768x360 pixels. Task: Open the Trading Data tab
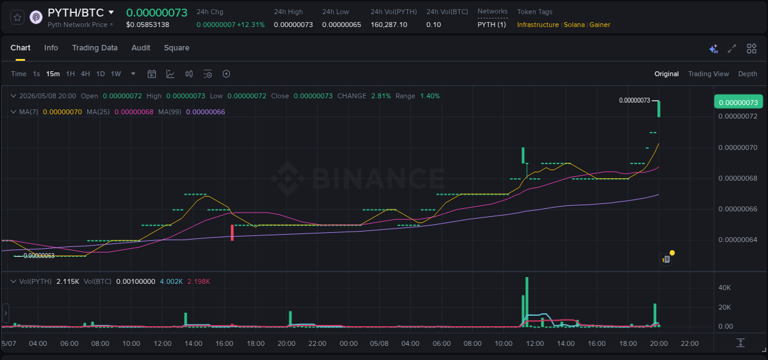click(x=95, y=48)
